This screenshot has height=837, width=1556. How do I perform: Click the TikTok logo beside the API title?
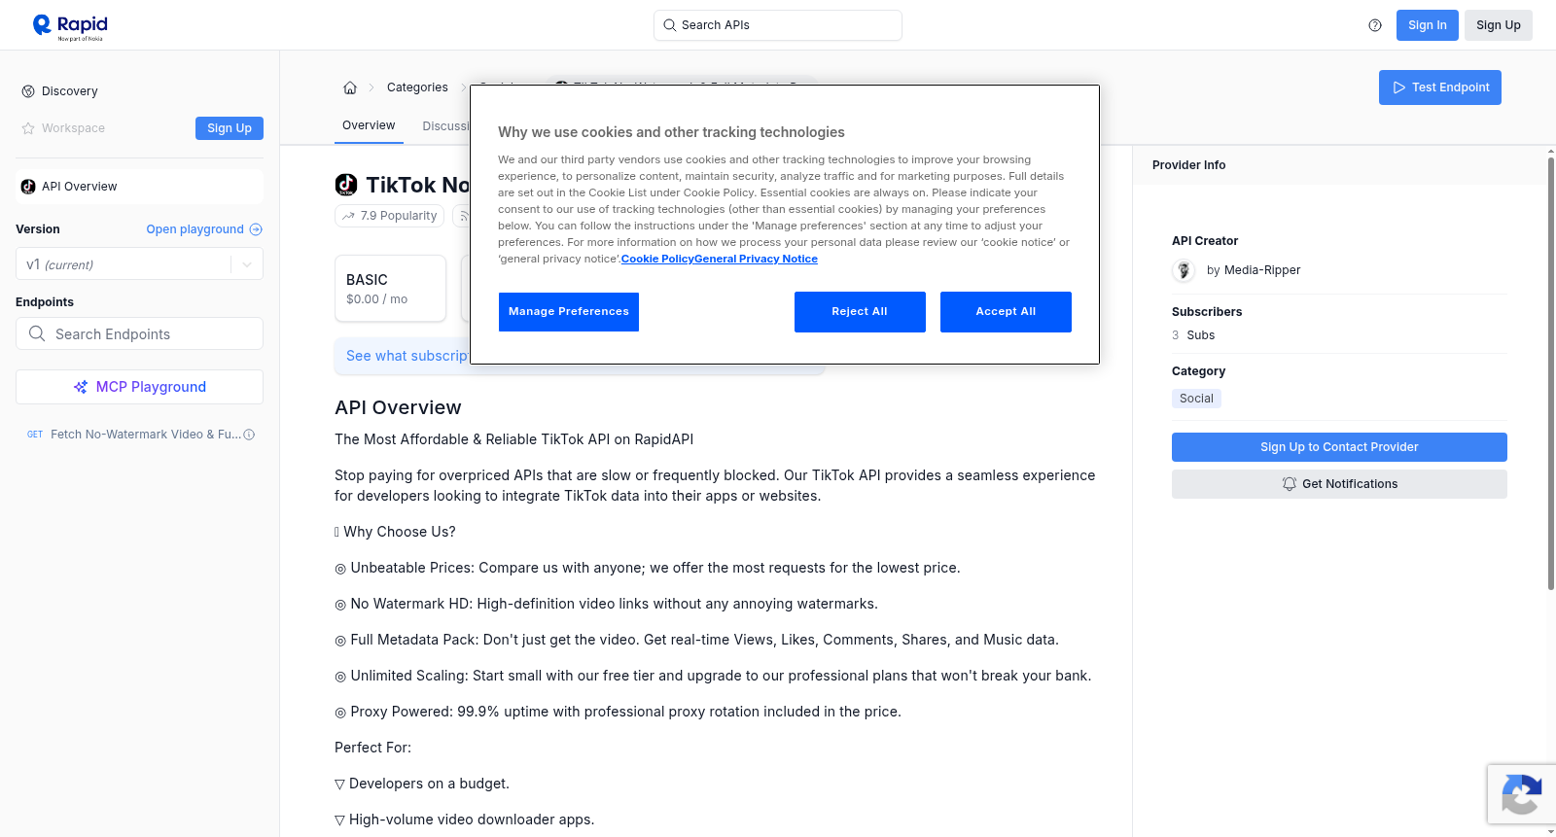346,185
